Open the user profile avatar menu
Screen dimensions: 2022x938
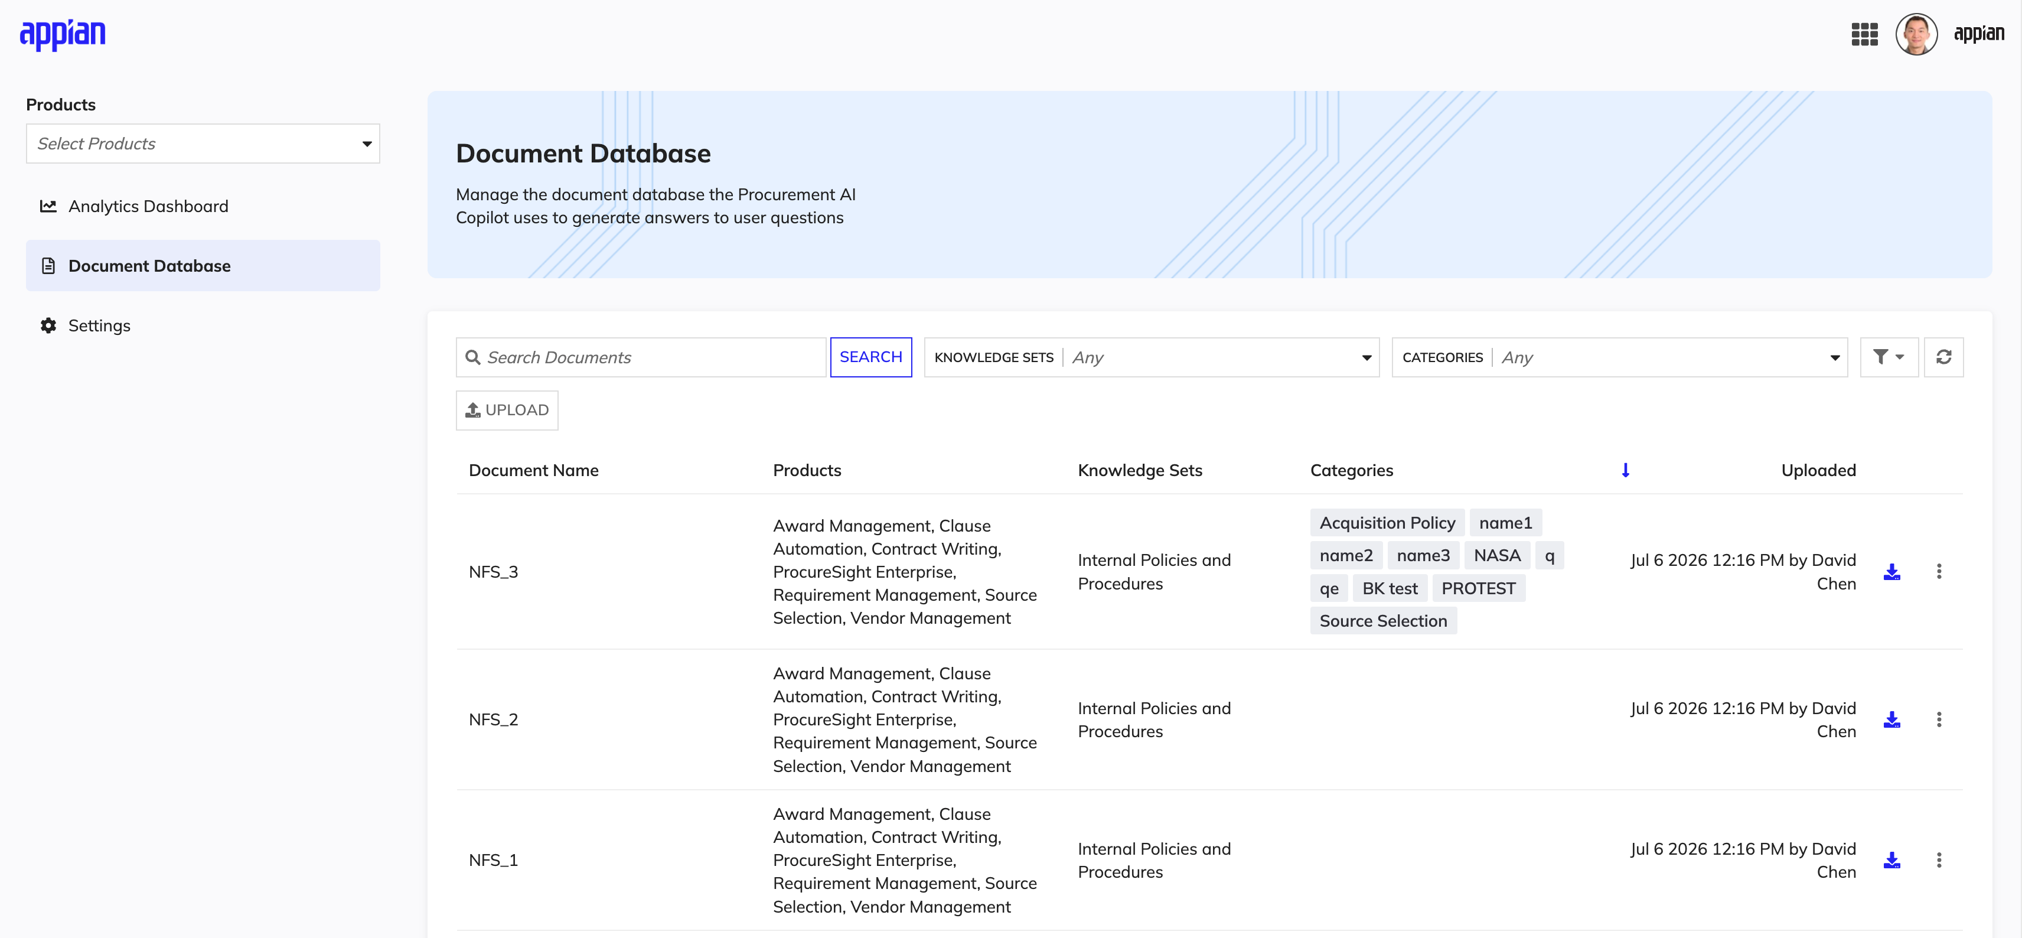tap(1916, 34)
